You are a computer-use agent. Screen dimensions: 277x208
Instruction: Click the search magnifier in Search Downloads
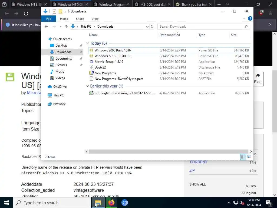tap(246, 27)
